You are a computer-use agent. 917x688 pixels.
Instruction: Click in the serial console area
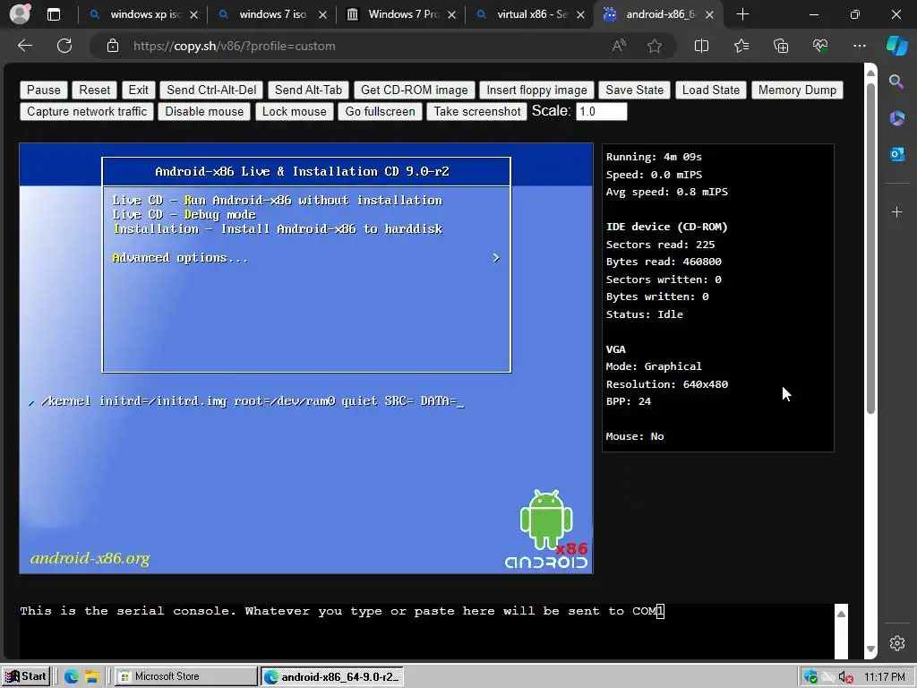point(427,632)
